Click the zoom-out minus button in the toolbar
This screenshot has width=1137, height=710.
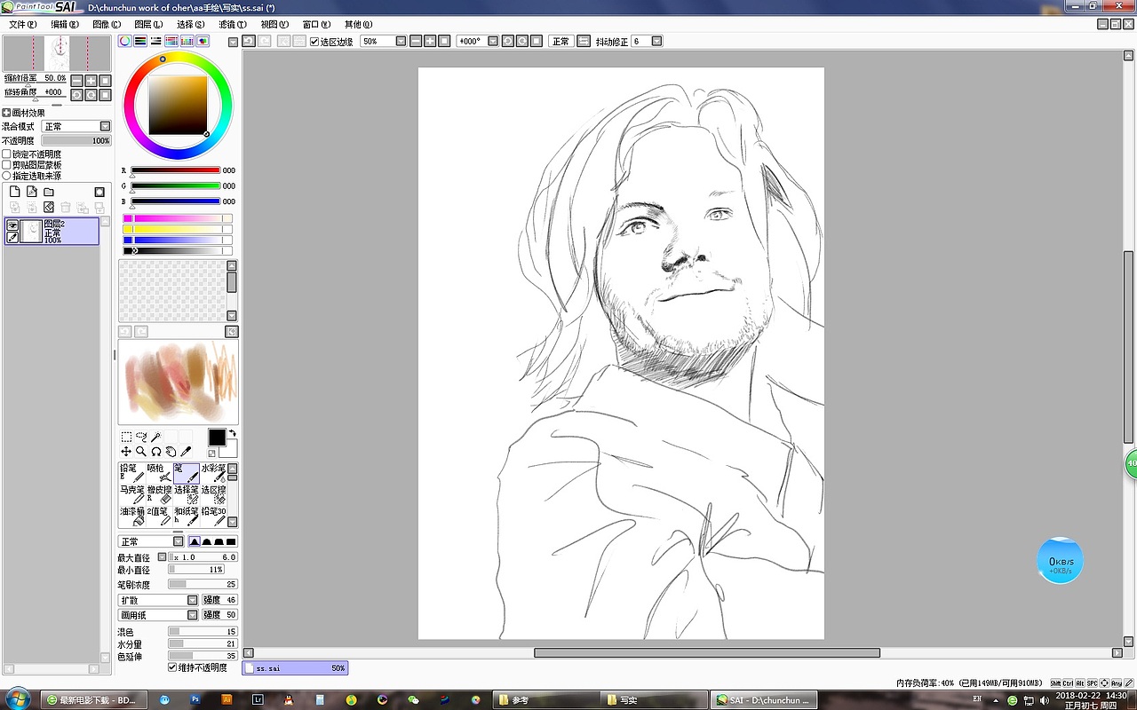[x=416, y=41]
